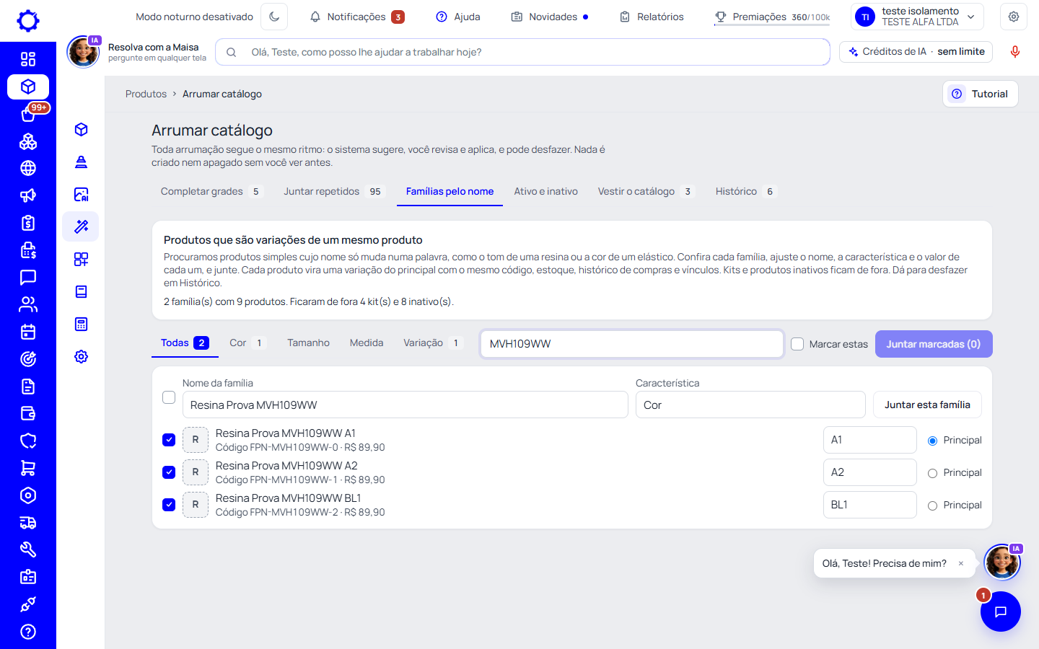The image size is (1039, 649).
Task: Tick the family checkbox beside Resina Prova MVH109WW
Action: point(169,397)
